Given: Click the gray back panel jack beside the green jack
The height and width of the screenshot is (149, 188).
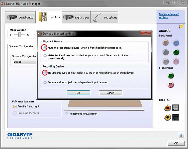Looking at the screenshot, I should pyautogui.click(x=166, y=52).
